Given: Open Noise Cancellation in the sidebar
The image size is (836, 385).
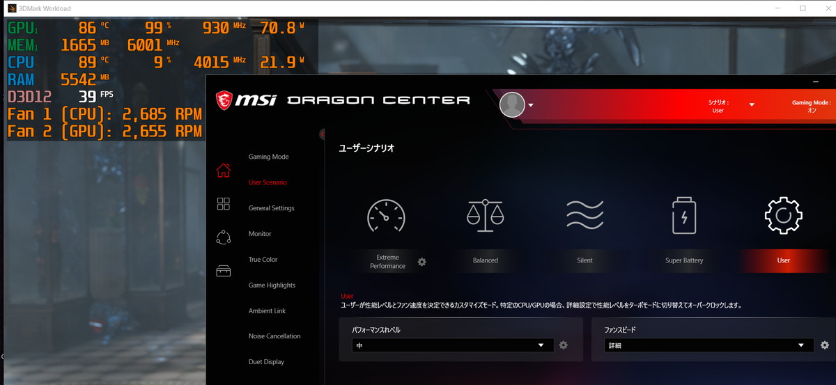Looking at the screenshot, I should 274,336.
